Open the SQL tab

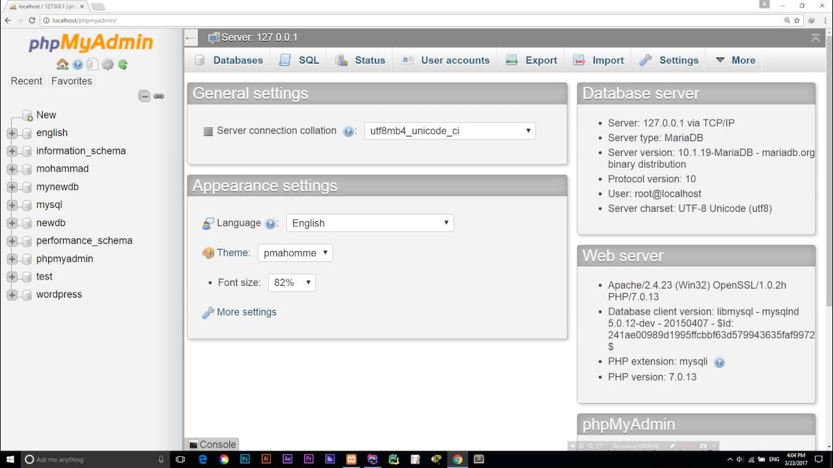pos(300,60)
